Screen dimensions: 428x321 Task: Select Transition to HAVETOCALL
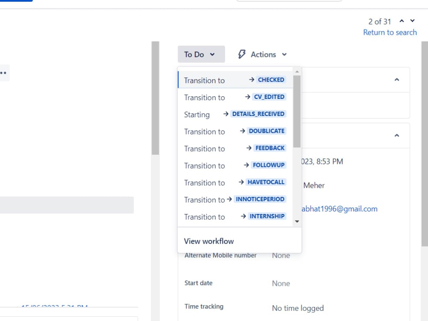(235, 182)
